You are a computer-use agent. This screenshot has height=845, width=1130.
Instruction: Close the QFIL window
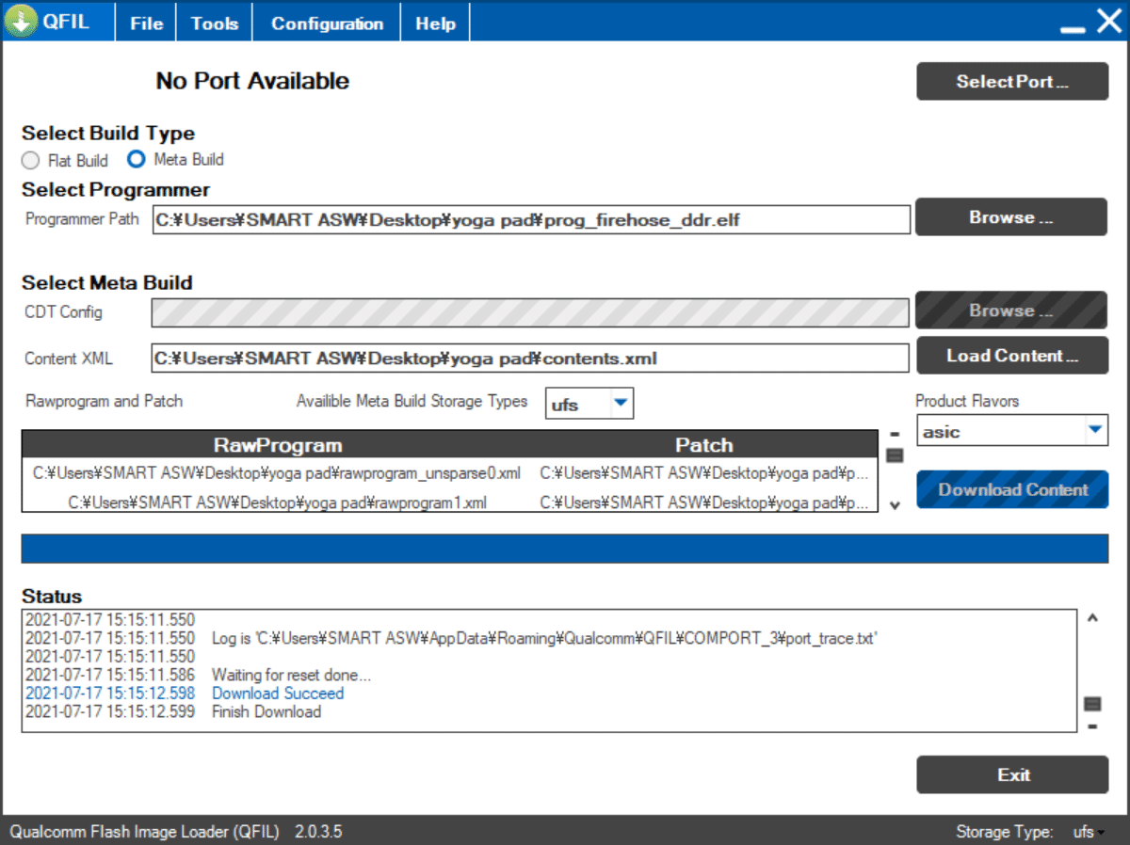pos(1109,21)
